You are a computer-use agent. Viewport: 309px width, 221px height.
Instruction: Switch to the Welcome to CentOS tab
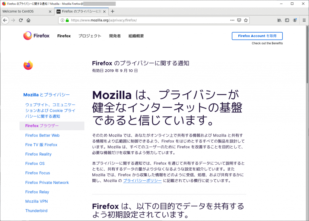27,11
